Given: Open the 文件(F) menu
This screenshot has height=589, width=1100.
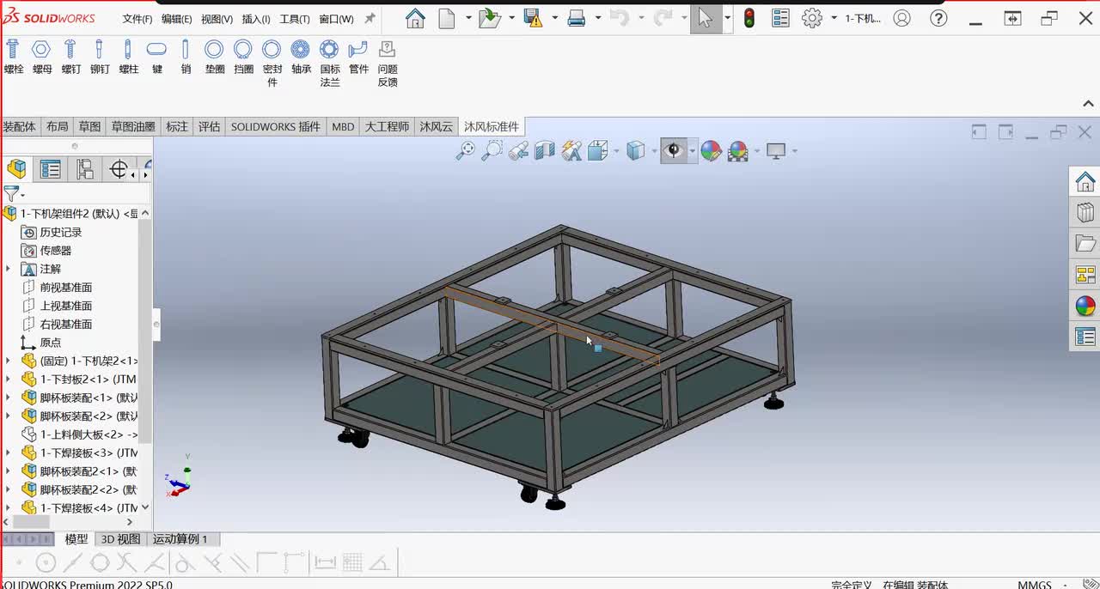Looking at the screenshot, I should (137, 19).
